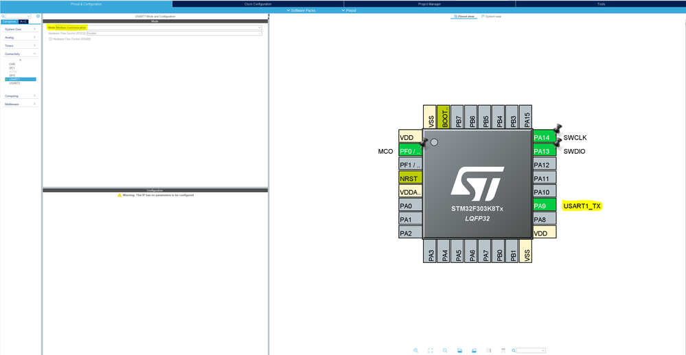
Task: Click pin PA13 on the chip
Action: pyautogui.click(x=545, y=150)
